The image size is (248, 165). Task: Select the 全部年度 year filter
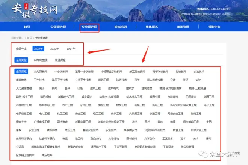pos(21,49)
